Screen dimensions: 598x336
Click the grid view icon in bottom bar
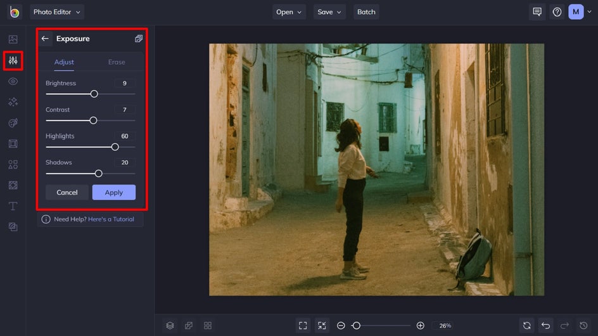point(208,326)
